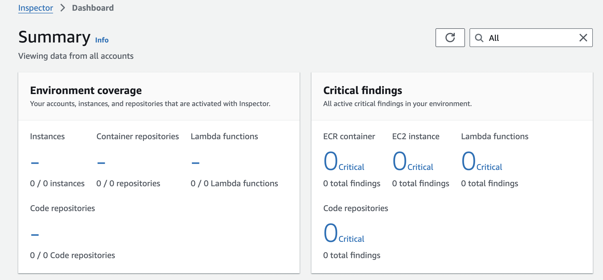Click inside the All accounts filter field
This screenshot has width=603, height=280.
[x=531, y=38]
